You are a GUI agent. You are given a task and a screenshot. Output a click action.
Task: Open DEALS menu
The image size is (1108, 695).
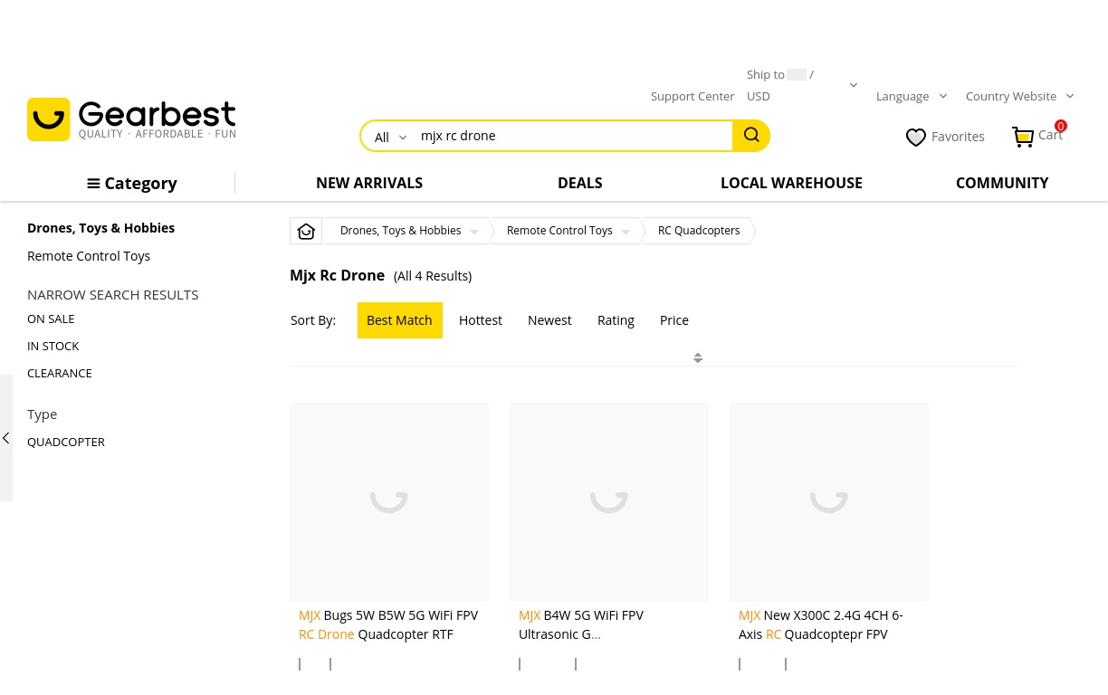coord(580,183)
